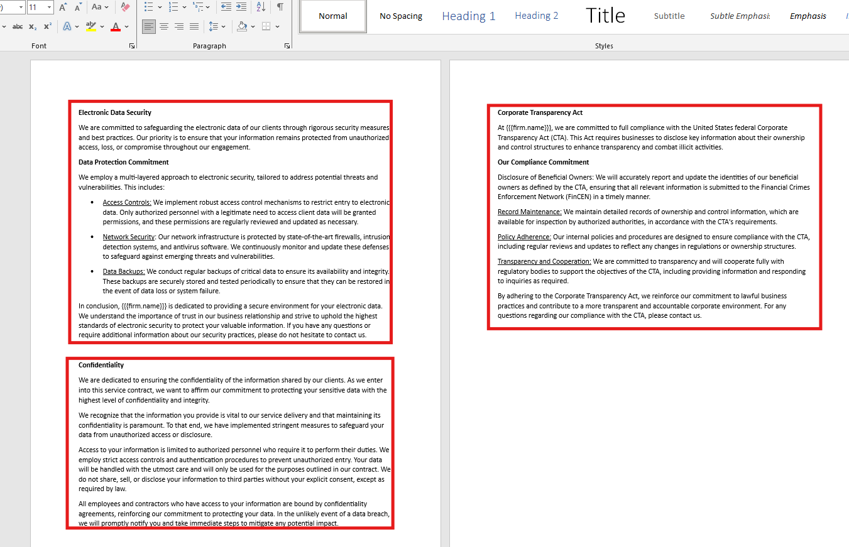Increase the paragraph indent
The height and width of the screenshot is (547, 849).
(x=241, y=7)
